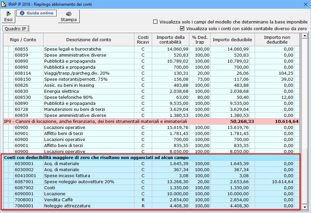Enable 'Visualizza solo i campi del modello' checkbox
Viewport: 311px width, 213px height.
click(155, 22)
